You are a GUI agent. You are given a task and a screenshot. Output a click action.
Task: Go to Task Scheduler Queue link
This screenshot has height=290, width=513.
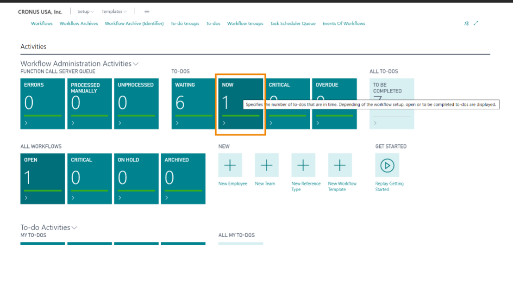click(x=293, y=24)
